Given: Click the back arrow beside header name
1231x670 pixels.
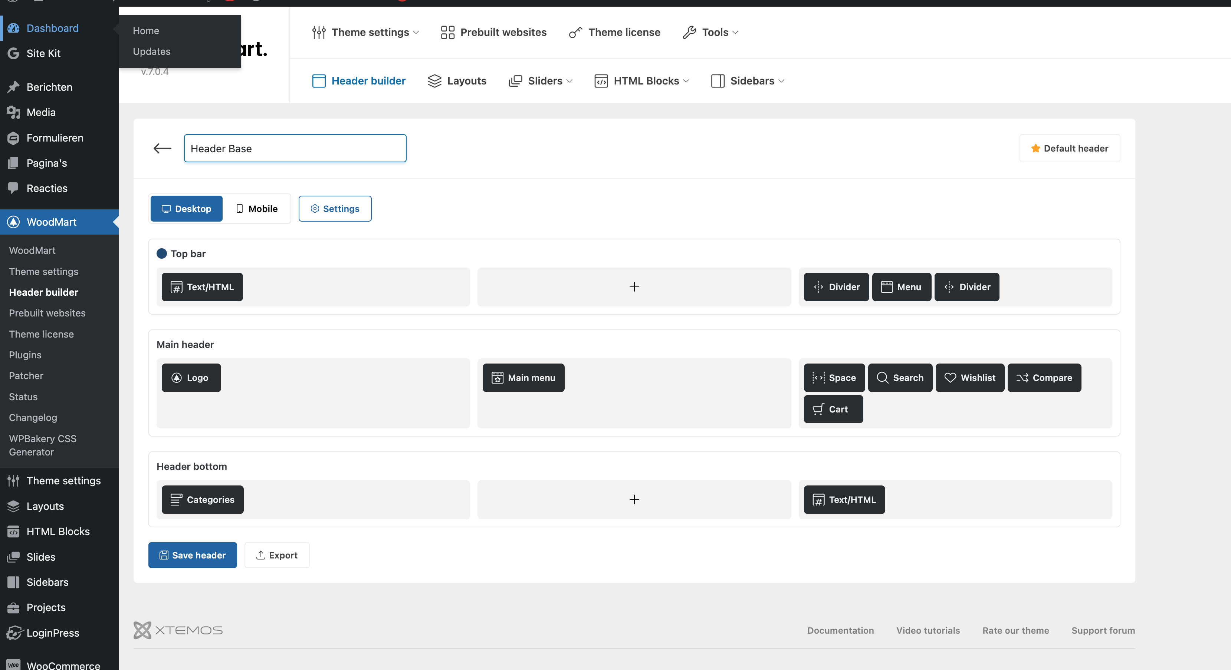Looking at the screenshot, I should [163, 148].
